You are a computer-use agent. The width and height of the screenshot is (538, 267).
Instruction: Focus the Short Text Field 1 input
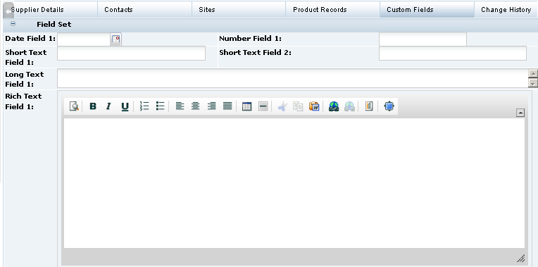[x=132, y=54]
